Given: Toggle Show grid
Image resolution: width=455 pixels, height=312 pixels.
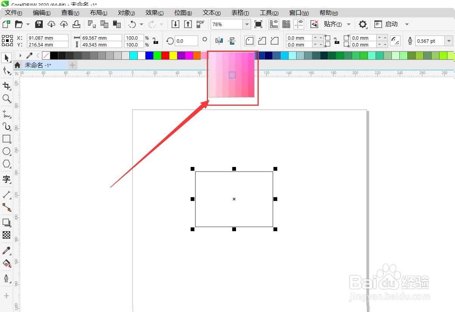Looking at the screenshot, I should 286,24.
